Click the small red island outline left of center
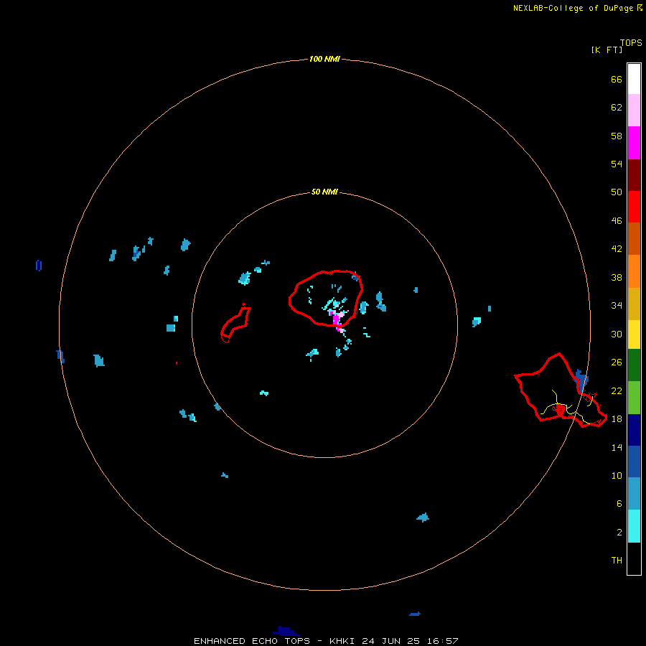The width and height of the screenshot is (646, 646). point(235,324)
